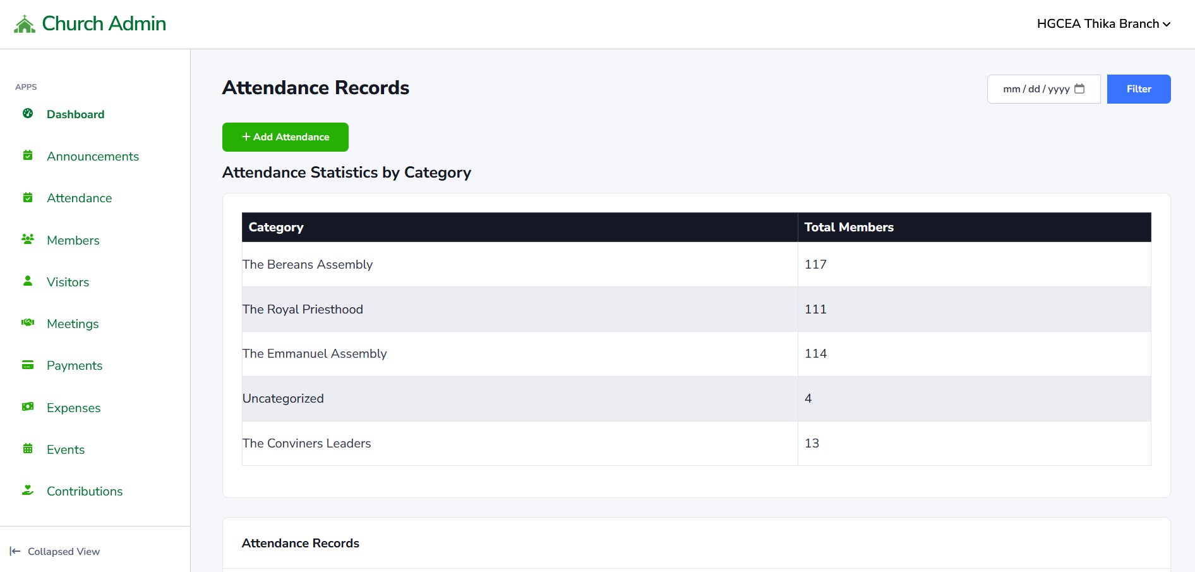
Task: Click the Dashboard gauge icon
Action: 28,114
